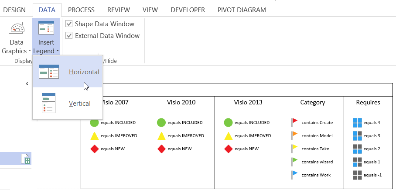Switch to the DESIGN ribbon tab

pyautogui.click(x=14, y=10)
